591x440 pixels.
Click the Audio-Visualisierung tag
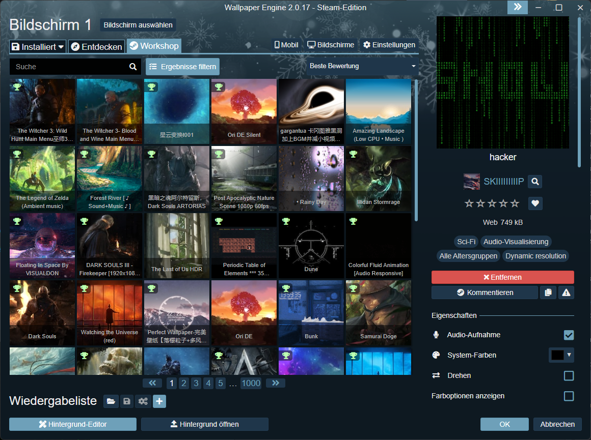tap(516, 242)
